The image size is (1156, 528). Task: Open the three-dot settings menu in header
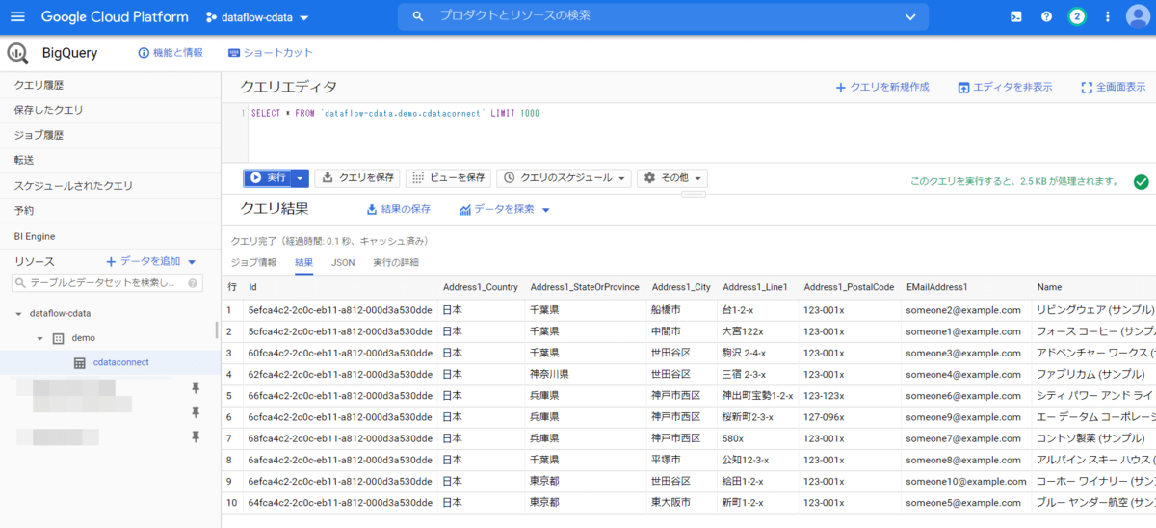click(x=1108, y=17)
